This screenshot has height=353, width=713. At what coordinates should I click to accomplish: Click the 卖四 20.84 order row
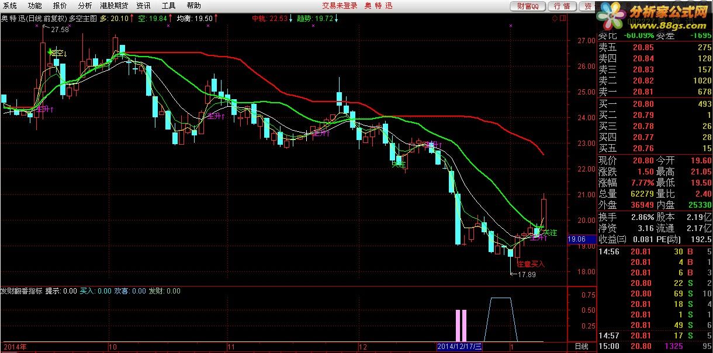655,58
